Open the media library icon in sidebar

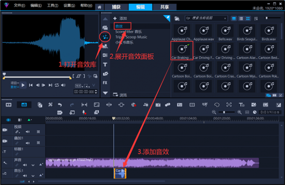pyautogui.click(x=105, y=28)
